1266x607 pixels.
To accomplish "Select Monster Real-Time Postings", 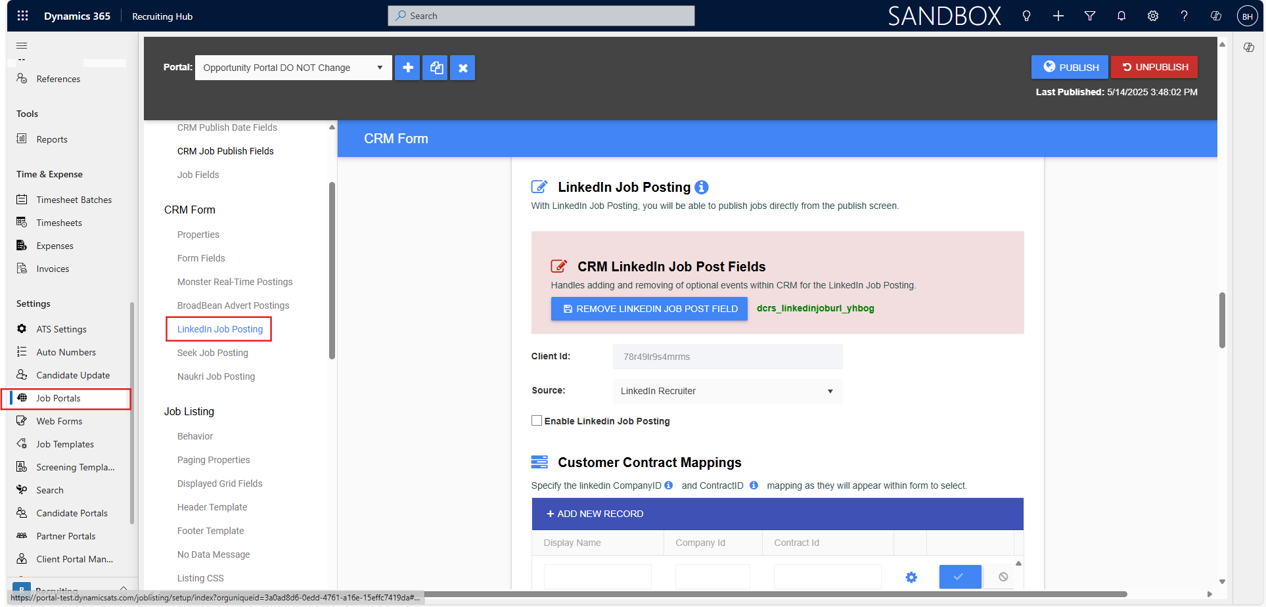I will click(x=235, y=282).
